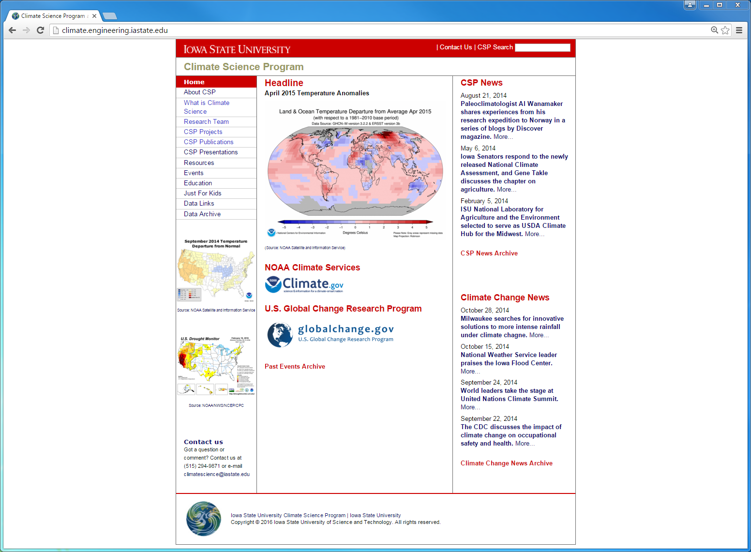This screenshot has height=552, width=751.
Task: Go to Just For Kids page
Action: (202, 194)
